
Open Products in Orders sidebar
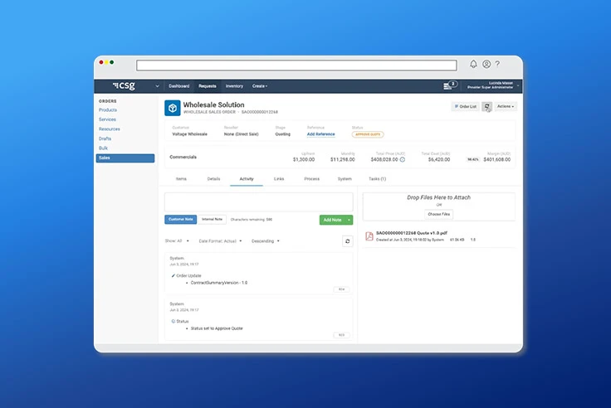click(x=108, y=110)
